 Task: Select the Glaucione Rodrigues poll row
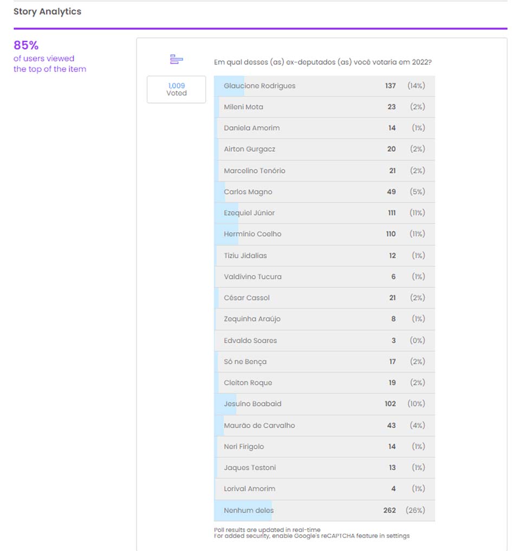coord(324,86)
